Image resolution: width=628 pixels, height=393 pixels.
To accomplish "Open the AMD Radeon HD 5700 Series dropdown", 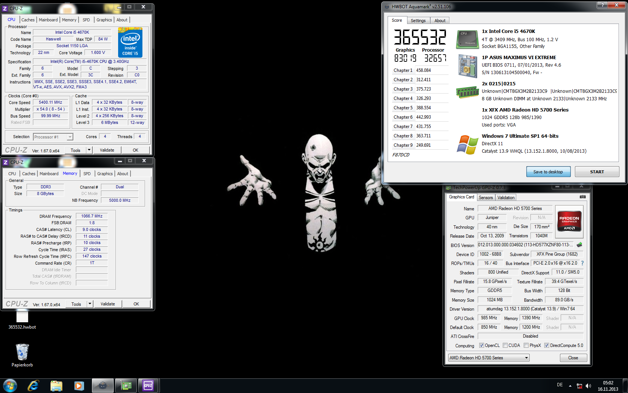I will point(489,358).
